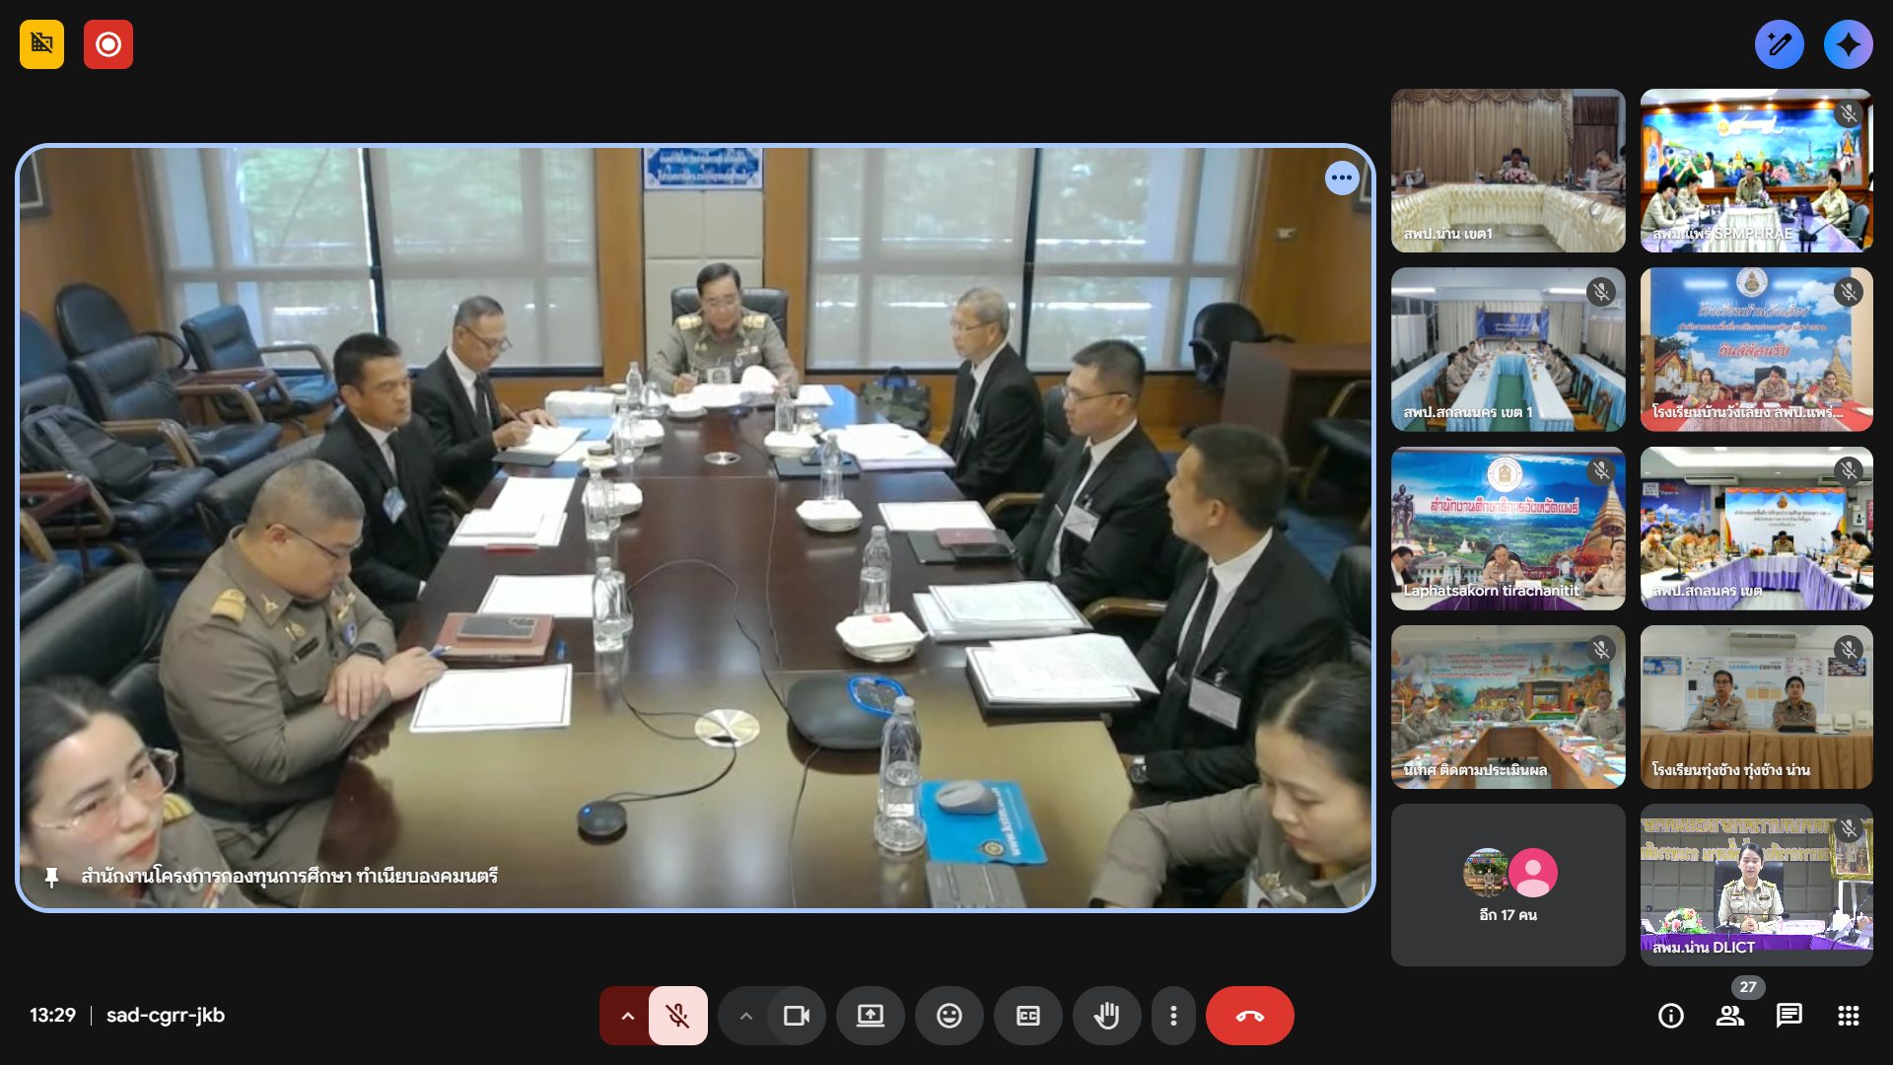
Task: Open more options three-dot menu
Action: (x=1172, y=1016)
